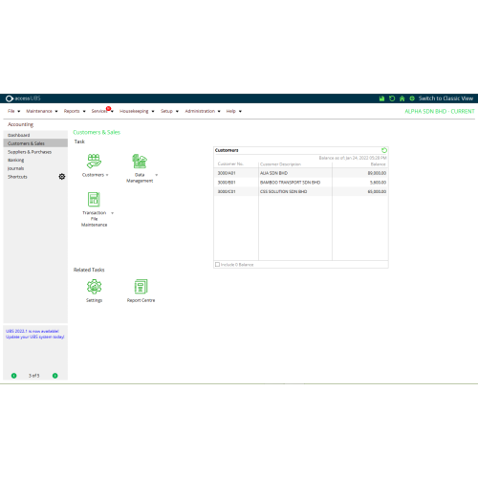
Task: Click the red notification badge on Services
Action: click(x=108, y=109)
